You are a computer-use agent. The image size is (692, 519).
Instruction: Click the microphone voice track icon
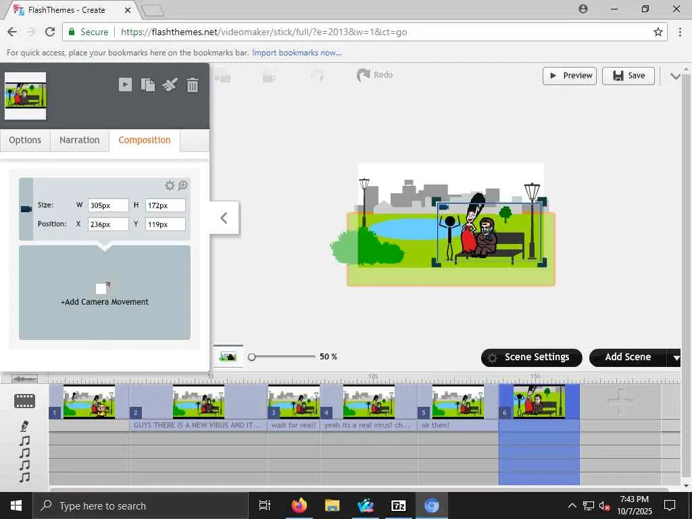click(x=25, y=426)
